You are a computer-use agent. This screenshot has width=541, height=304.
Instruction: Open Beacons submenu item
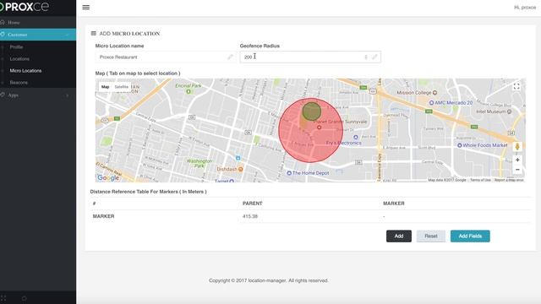pos(19,83)
